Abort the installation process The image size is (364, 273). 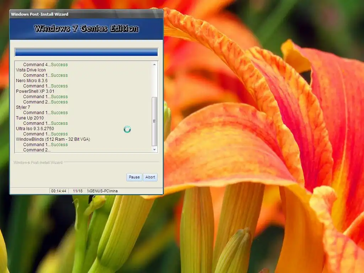click(x=150, y=177)
